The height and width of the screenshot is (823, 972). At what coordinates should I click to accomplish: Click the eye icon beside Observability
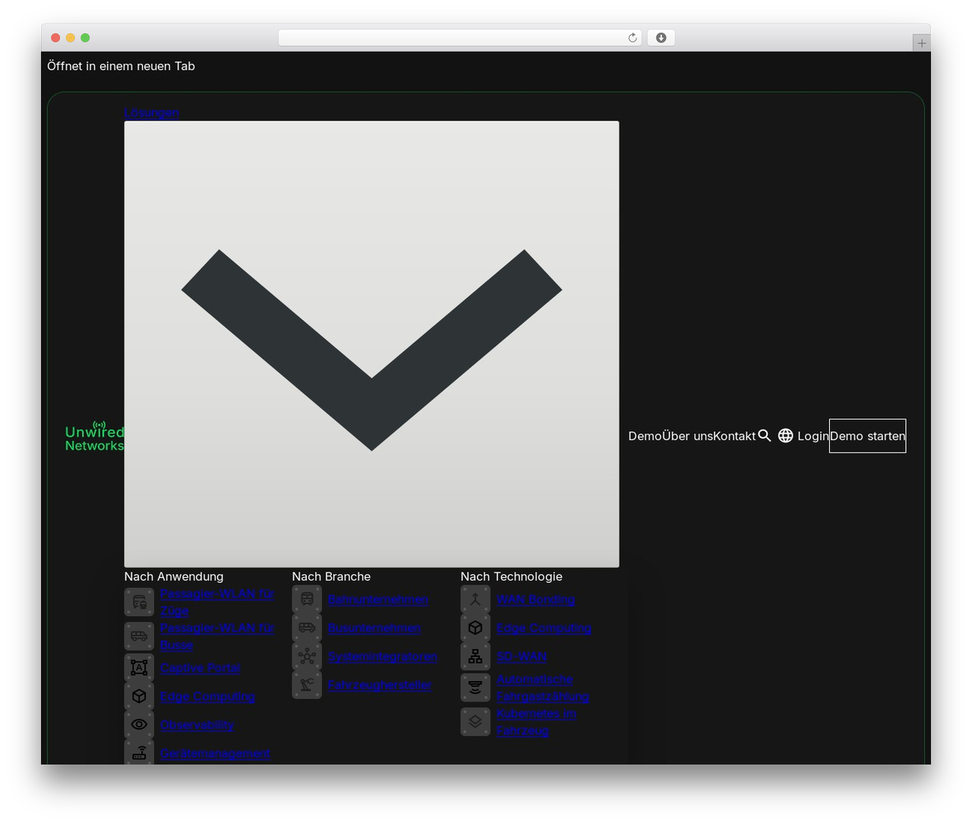point(139,724)
